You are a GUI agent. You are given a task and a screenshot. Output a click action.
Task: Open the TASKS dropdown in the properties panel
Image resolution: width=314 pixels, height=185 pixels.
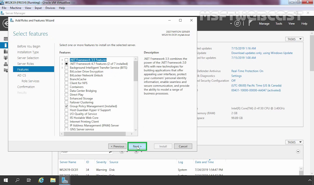294,39
